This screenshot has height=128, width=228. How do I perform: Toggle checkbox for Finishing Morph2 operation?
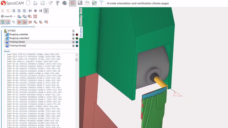pos(73,46)
